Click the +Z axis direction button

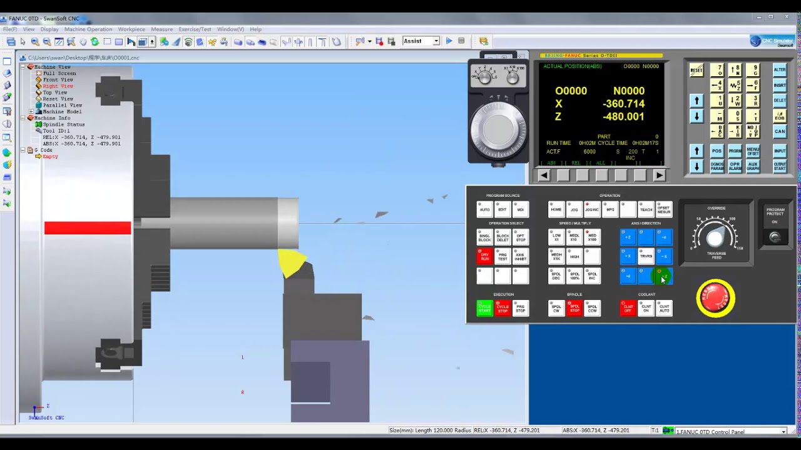coord(628,237)
